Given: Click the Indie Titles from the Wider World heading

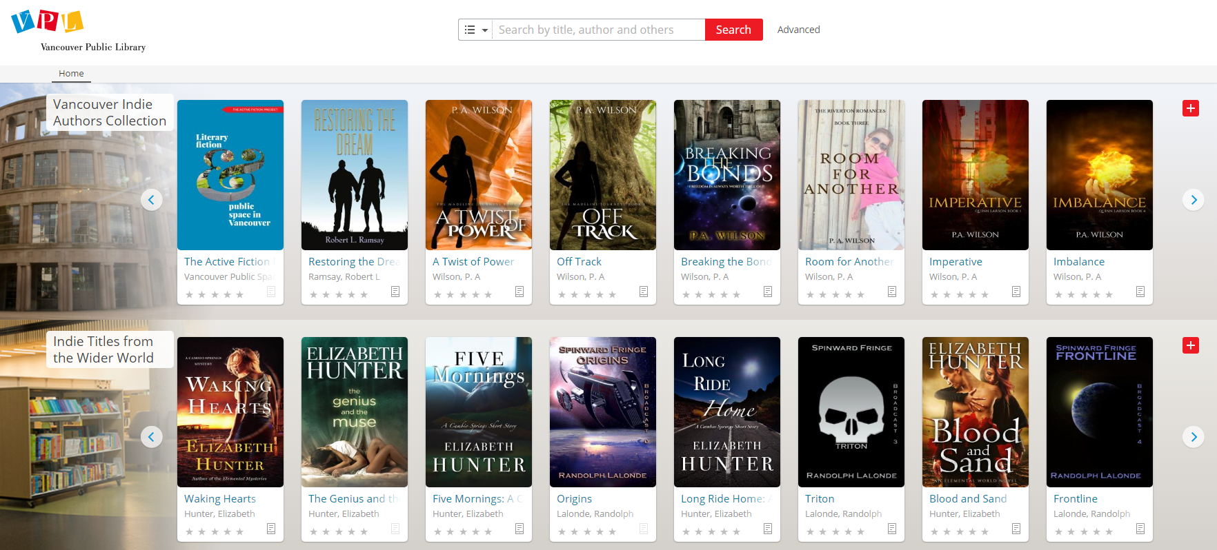Looking at the screenshot, I should pyautogui.click(x=103, y=349).
